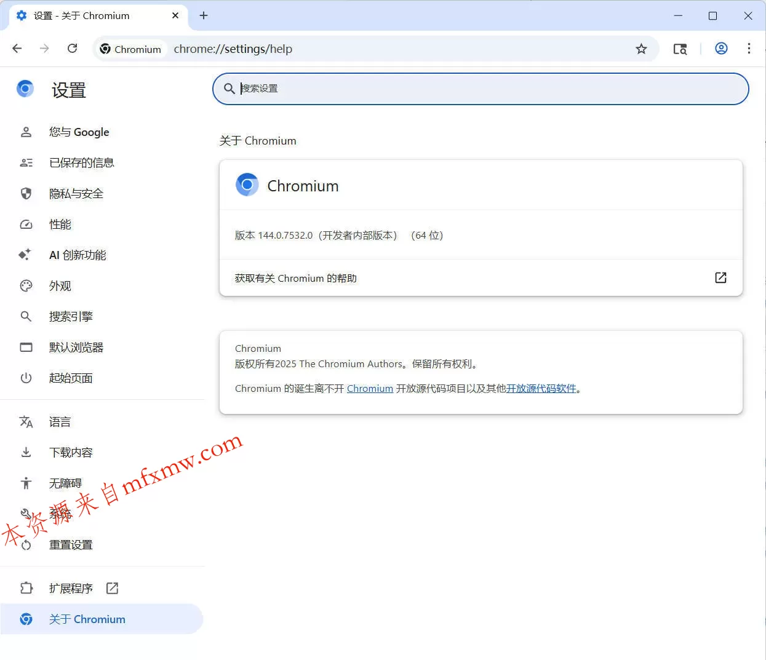Click the Chromium site info chip

(130, 49)
